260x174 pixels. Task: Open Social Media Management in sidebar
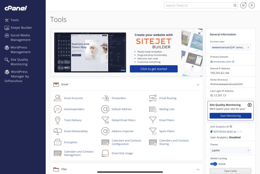click(x=18, y=38)
